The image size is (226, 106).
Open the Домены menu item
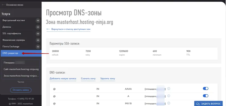[7, 27]
